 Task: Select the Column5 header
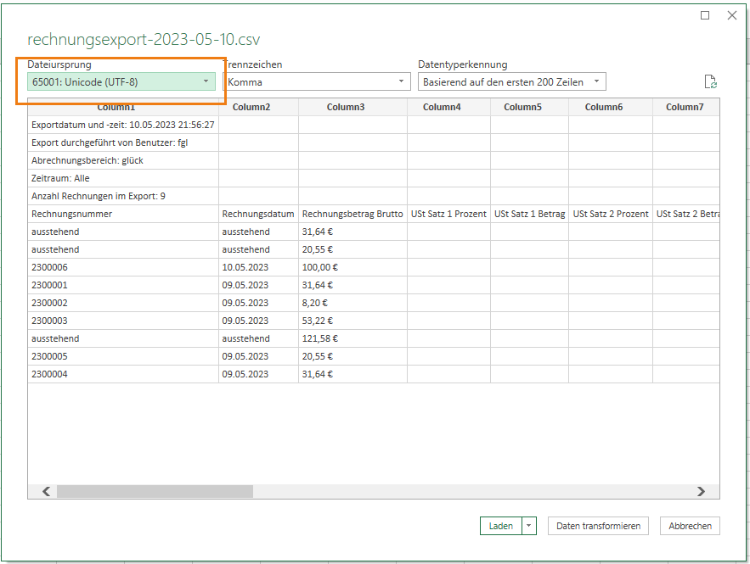523,107
